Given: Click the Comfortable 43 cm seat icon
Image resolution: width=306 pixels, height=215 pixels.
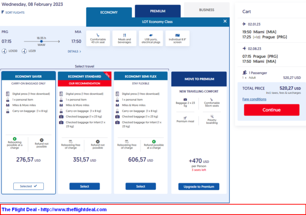Looking at the screenshot, I should point(98,35).
